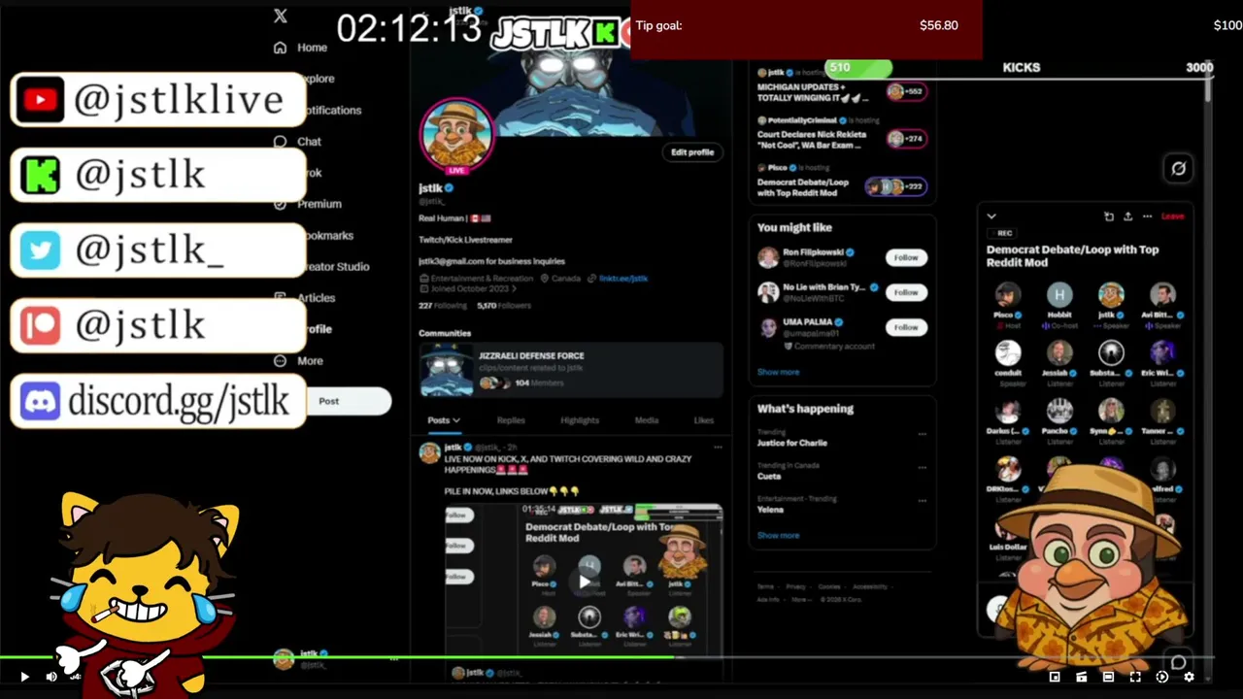1243x699 pixels.
Task: Click the Edit profile button
Action: click(692, 152)
